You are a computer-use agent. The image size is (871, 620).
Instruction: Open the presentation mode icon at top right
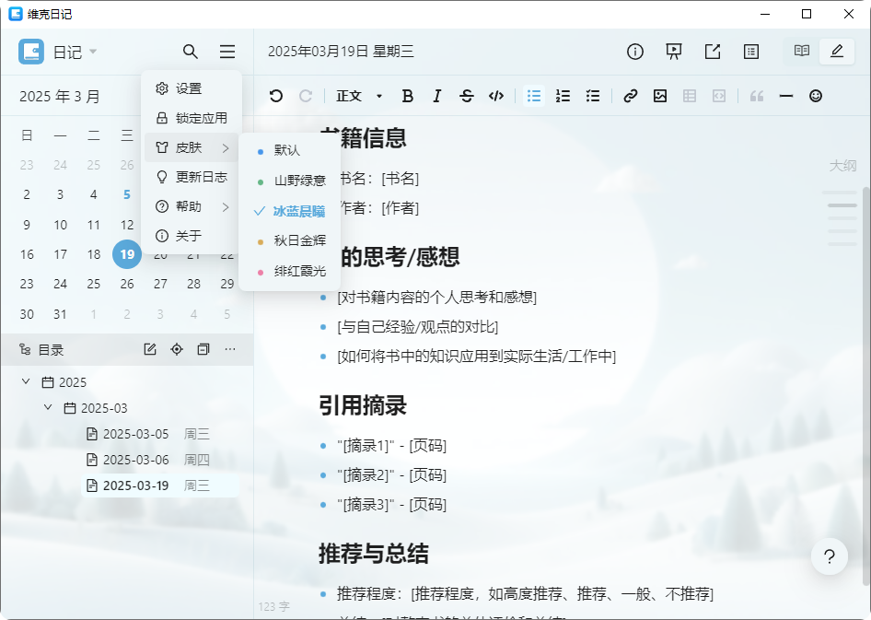coord(673,52)
